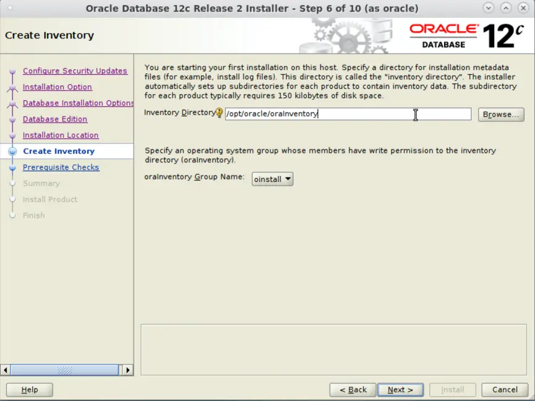Go to Installation Option step

[58, 87]
